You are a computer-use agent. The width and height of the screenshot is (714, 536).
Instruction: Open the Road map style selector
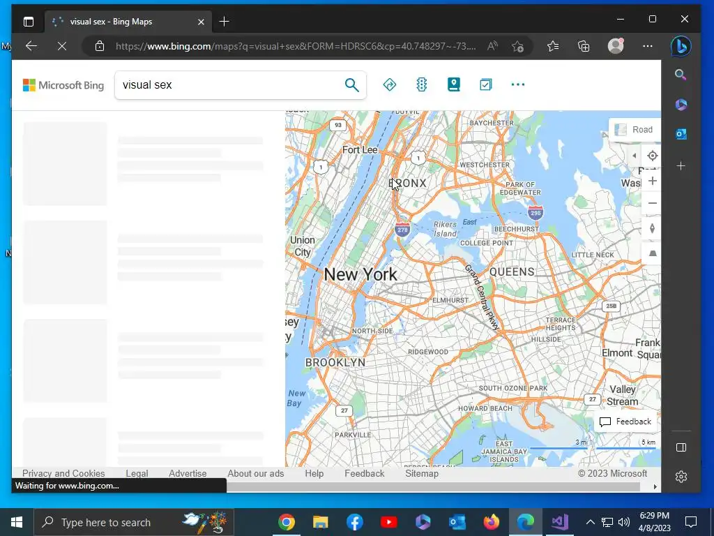coord(635,130)
